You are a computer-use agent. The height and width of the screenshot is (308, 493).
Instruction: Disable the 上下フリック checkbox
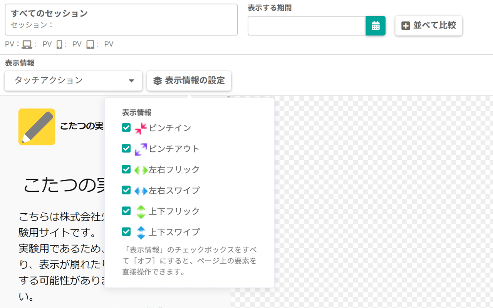point(126,211)
